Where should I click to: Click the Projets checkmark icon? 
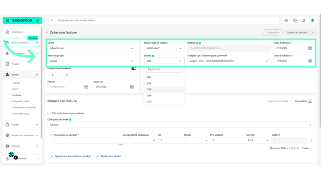7,64
